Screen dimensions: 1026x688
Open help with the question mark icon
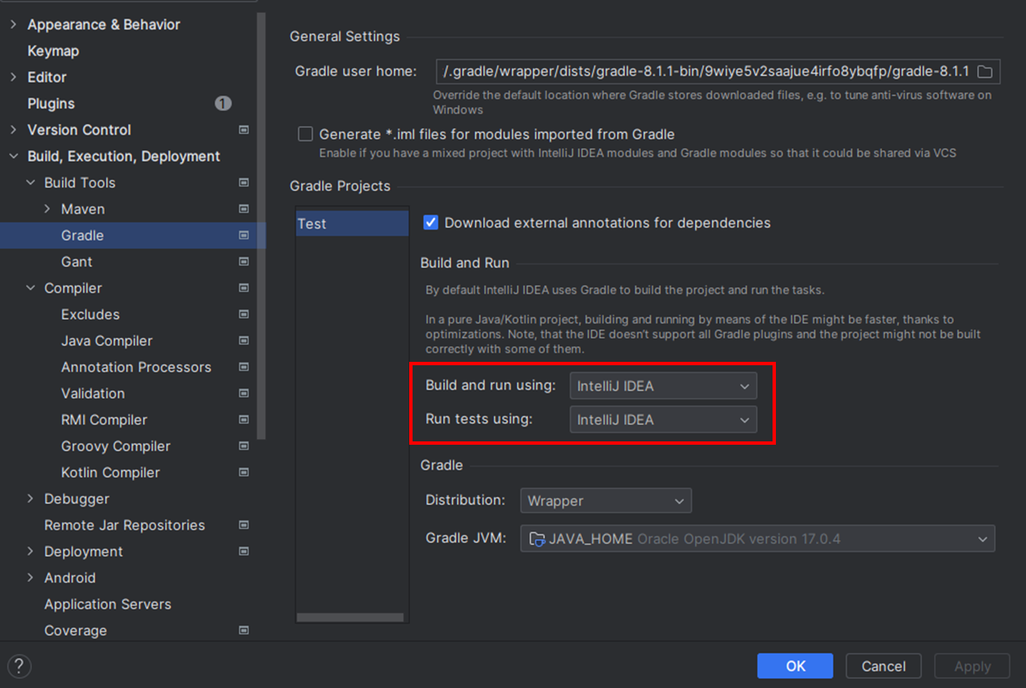[20, 666]
